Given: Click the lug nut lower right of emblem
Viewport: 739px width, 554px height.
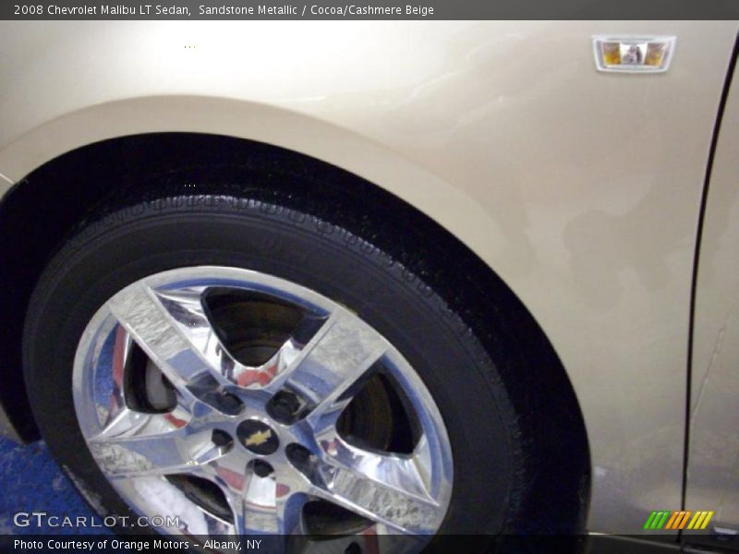Looking at the screenshot, I should click(297, 454).
